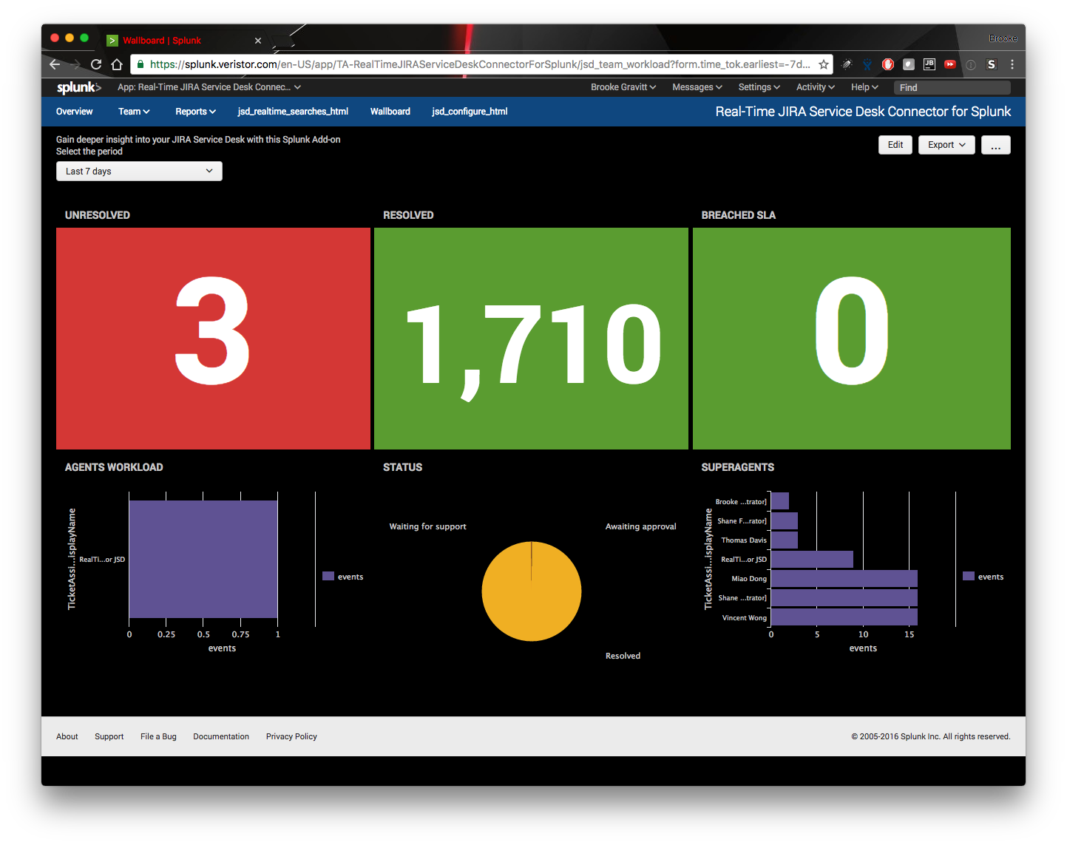Click the browser back arrow
The width and height of the screenshot is (1067, 845).
[x=55, y=64]
